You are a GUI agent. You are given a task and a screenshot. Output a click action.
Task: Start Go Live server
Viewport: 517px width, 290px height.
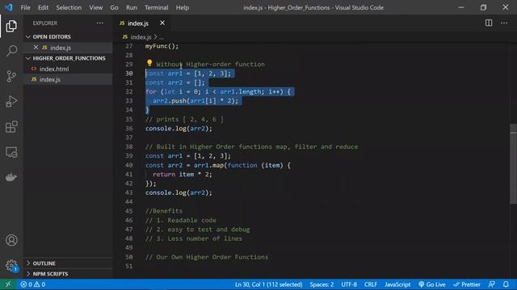click(432, 284)
